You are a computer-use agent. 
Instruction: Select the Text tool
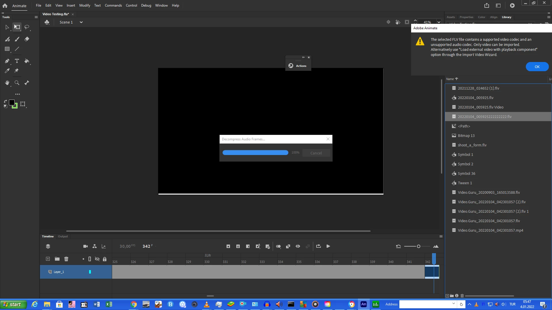point(17,61)
